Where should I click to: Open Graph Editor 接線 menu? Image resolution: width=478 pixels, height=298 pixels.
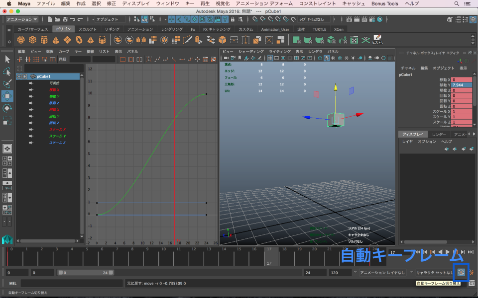click(90, 51)
